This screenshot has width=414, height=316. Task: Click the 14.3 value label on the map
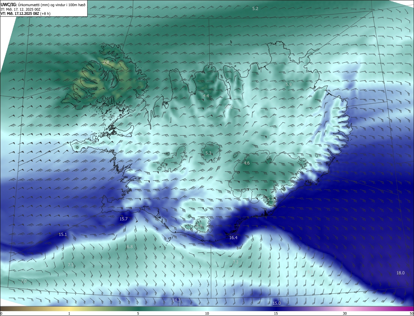[176, 300]
